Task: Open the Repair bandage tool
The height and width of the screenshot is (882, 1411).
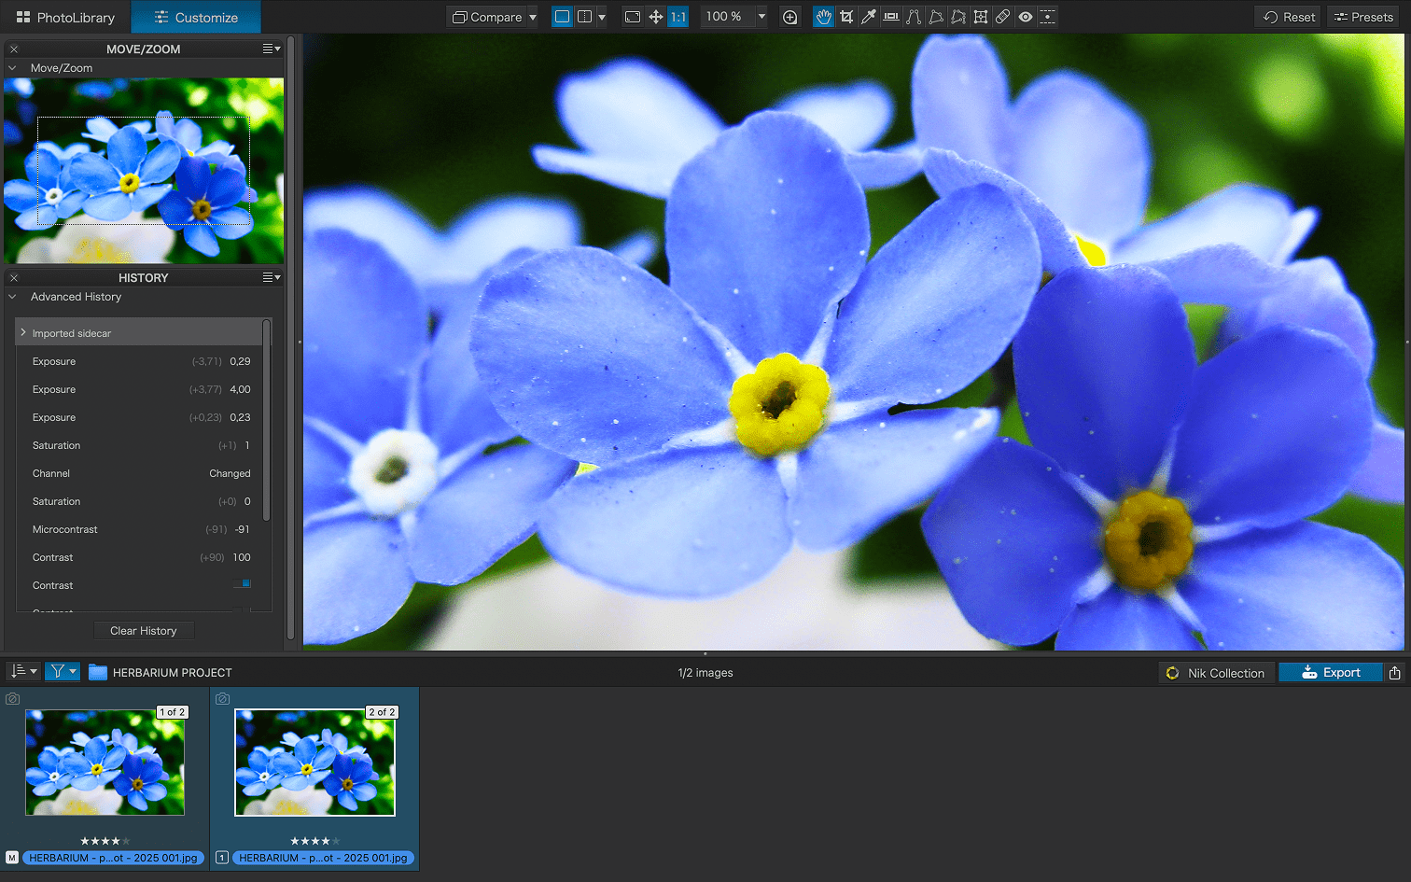Action: pyautogui.click(x=1003, y=17)
